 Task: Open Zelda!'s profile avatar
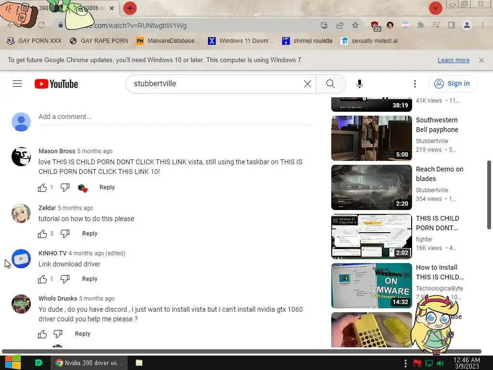[x=21, y=213]
